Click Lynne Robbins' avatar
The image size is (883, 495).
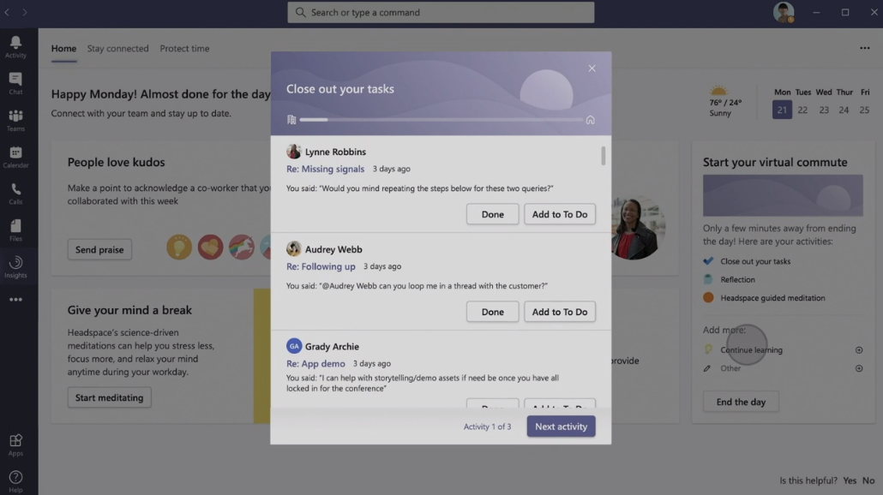coord(293,152)
